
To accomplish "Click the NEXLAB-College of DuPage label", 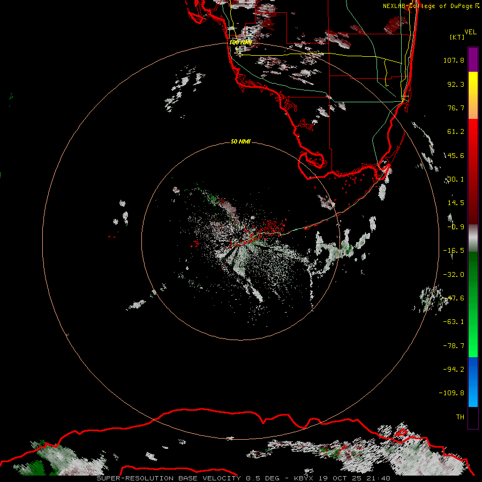I will pos(431,6).
